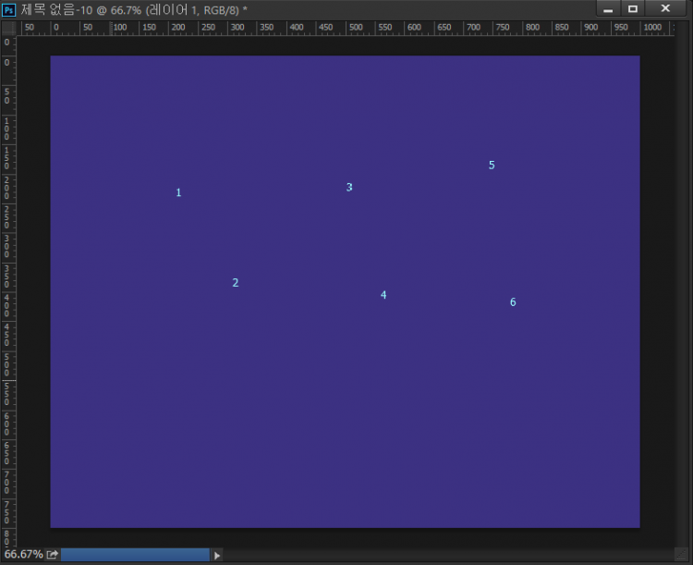The width and height of the screenshot is (693, 565).
Task: Click the 0 mark on horizontal ruler
Action: point(56,29)
